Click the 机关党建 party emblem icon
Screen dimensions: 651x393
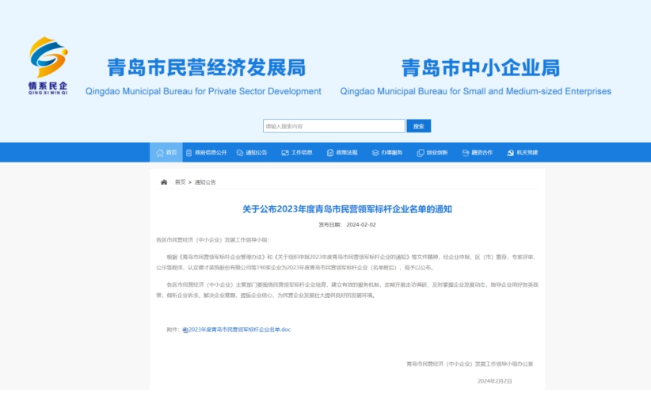pos(511,153)
